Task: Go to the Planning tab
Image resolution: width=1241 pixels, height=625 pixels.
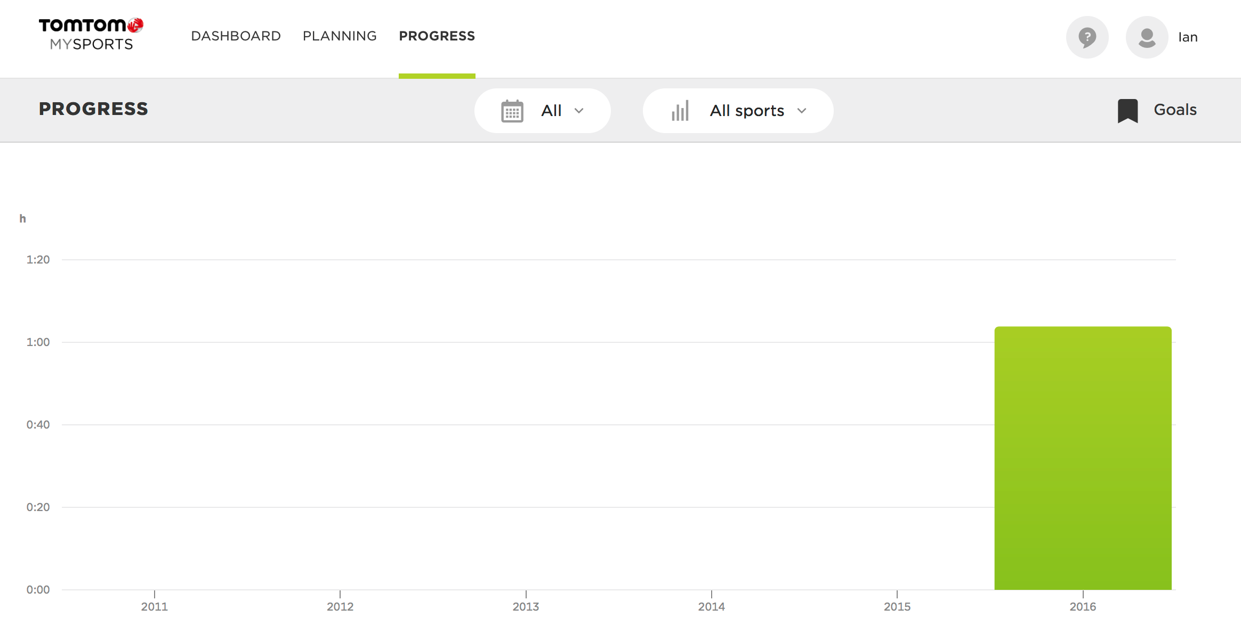Action: coord(340,36)
